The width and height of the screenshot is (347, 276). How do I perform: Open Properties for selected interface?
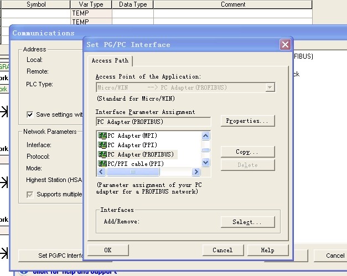coord(247,121)
